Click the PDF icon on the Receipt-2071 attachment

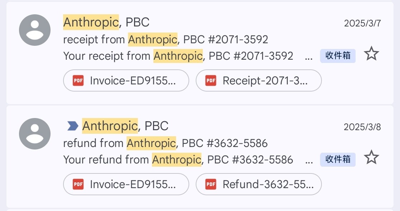pyautogui.click(x=211, y=81)
